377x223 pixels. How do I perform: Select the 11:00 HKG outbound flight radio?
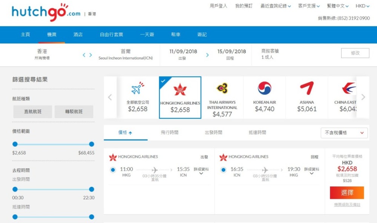[113, 170]
